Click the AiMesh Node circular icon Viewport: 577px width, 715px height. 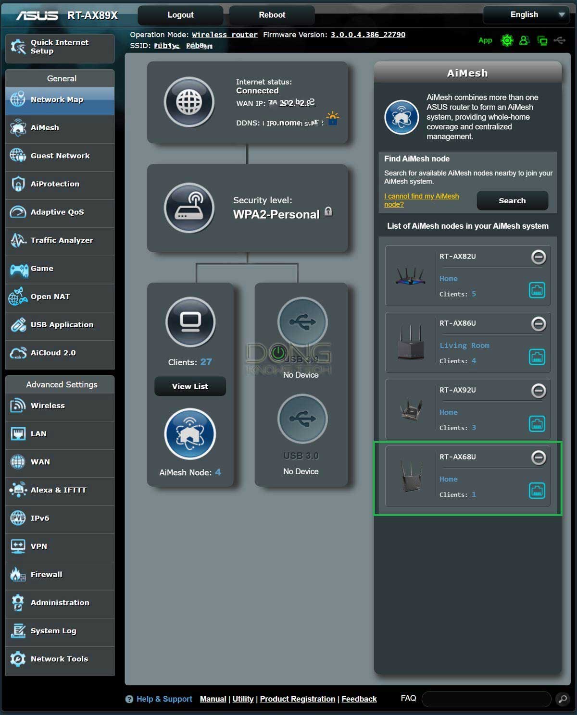(x=190, y=434)
